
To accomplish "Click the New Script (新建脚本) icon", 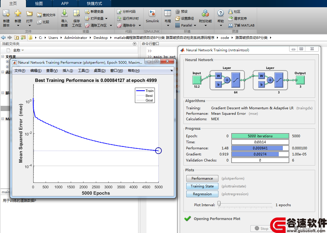I will pos(6,13).
